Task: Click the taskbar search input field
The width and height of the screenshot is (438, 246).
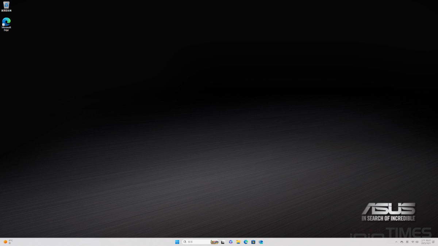Action: coord(195,242)
